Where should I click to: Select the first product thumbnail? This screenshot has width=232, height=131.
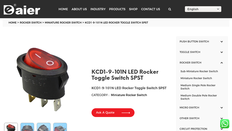[11, 127]
